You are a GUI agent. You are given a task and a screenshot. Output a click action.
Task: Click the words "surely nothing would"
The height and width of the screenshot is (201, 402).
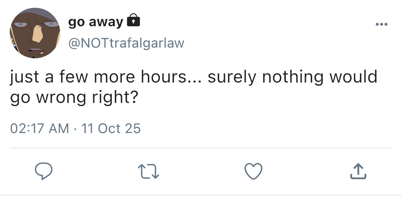pyautogui.click(x=292, y=77)
